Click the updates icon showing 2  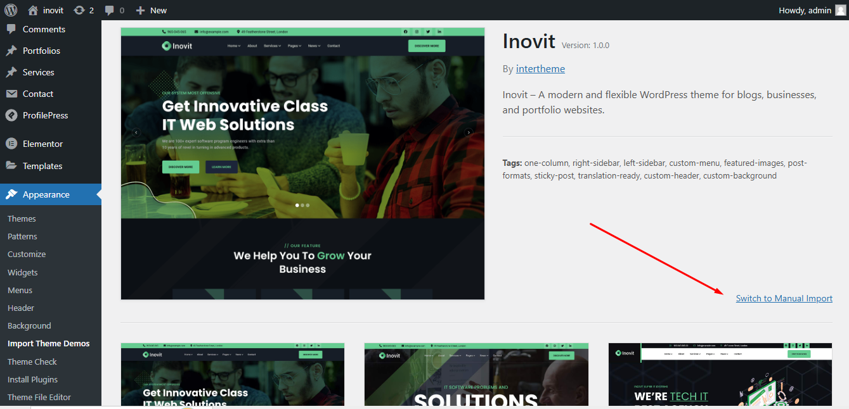(x=79, y=10)
